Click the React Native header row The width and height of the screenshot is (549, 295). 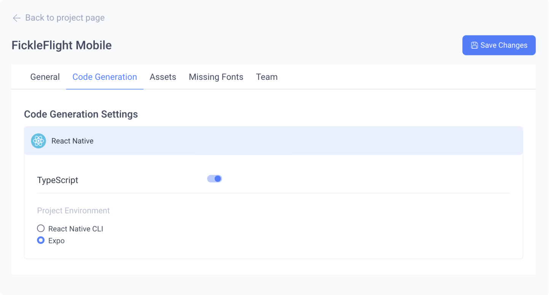pyautogui.click(x=274, y=141)
